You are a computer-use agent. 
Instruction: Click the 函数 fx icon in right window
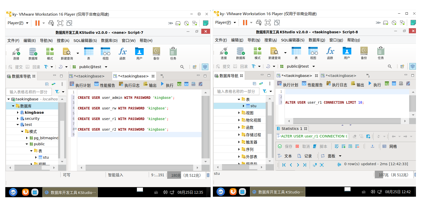coord(330,53)
